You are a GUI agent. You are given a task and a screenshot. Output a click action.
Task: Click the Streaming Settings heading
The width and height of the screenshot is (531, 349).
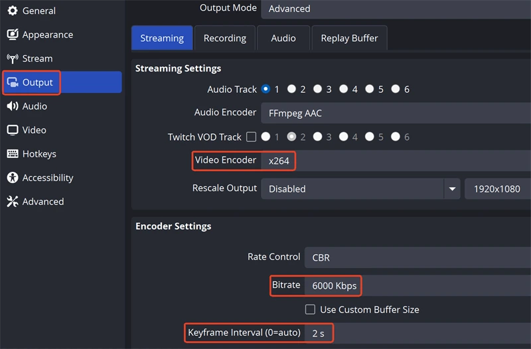pyautogui.click(x=178, y=68)
